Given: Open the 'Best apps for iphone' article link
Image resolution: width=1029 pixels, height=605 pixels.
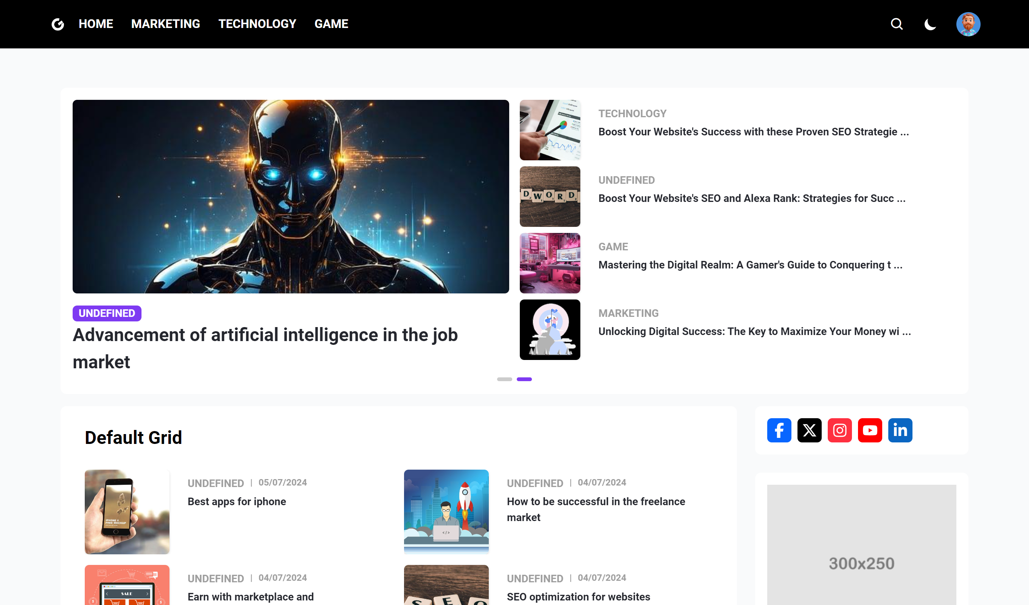Looking at the screenshot, I should click(x=236, y=501).
